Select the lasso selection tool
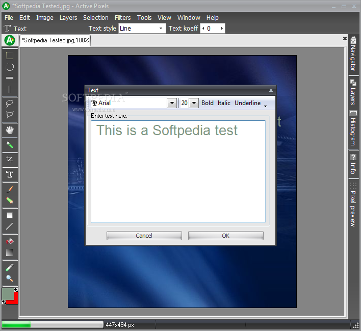Screen dimensions: 361x331 [10, 104]
